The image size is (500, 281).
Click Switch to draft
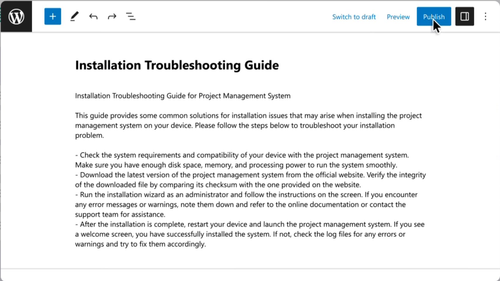354,17
